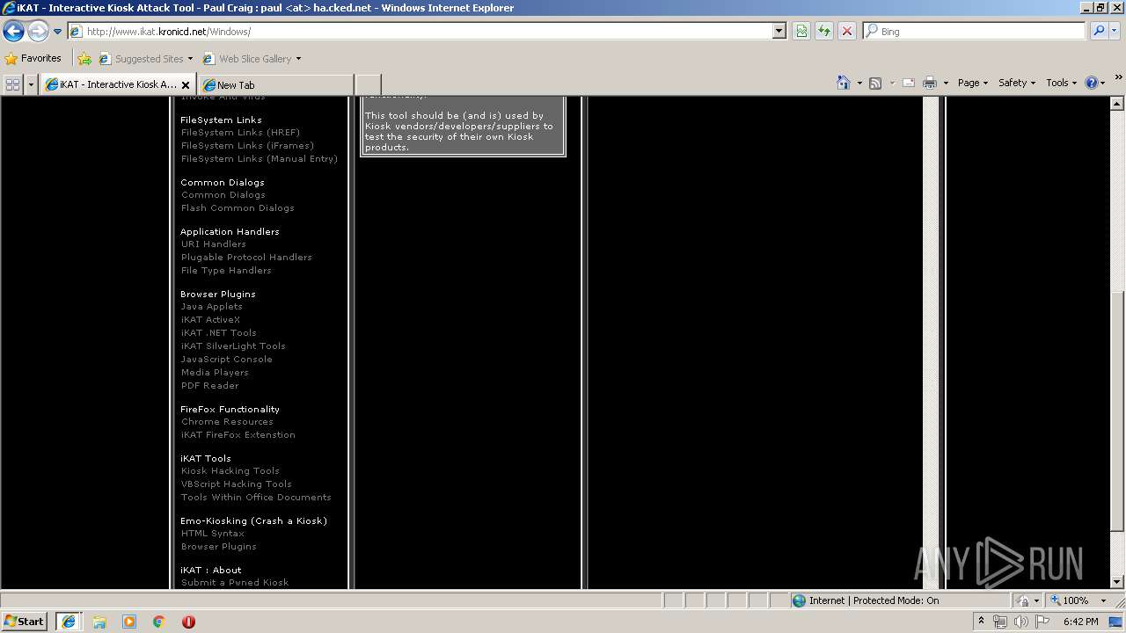Viewport: 1126px width, 633px height.
Task: Open FileSystem Links (Manual Entry) link
Action: [x=260, y=159]
